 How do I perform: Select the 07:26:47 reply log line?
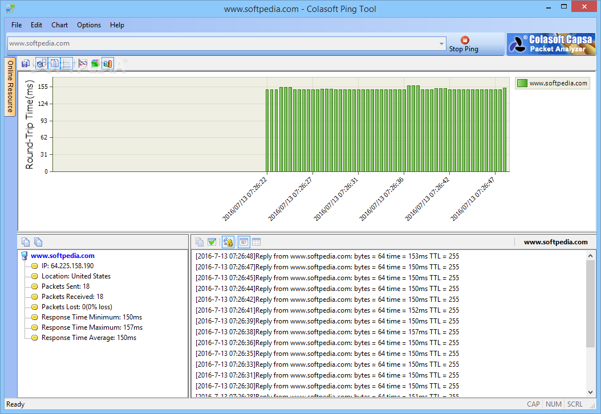327,267
